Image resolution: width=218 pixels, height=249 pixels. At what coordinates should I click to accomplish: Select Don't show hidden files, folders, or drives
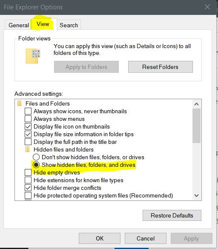tap(36, 157)
